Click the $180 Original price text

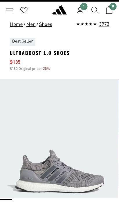[25, 69]
